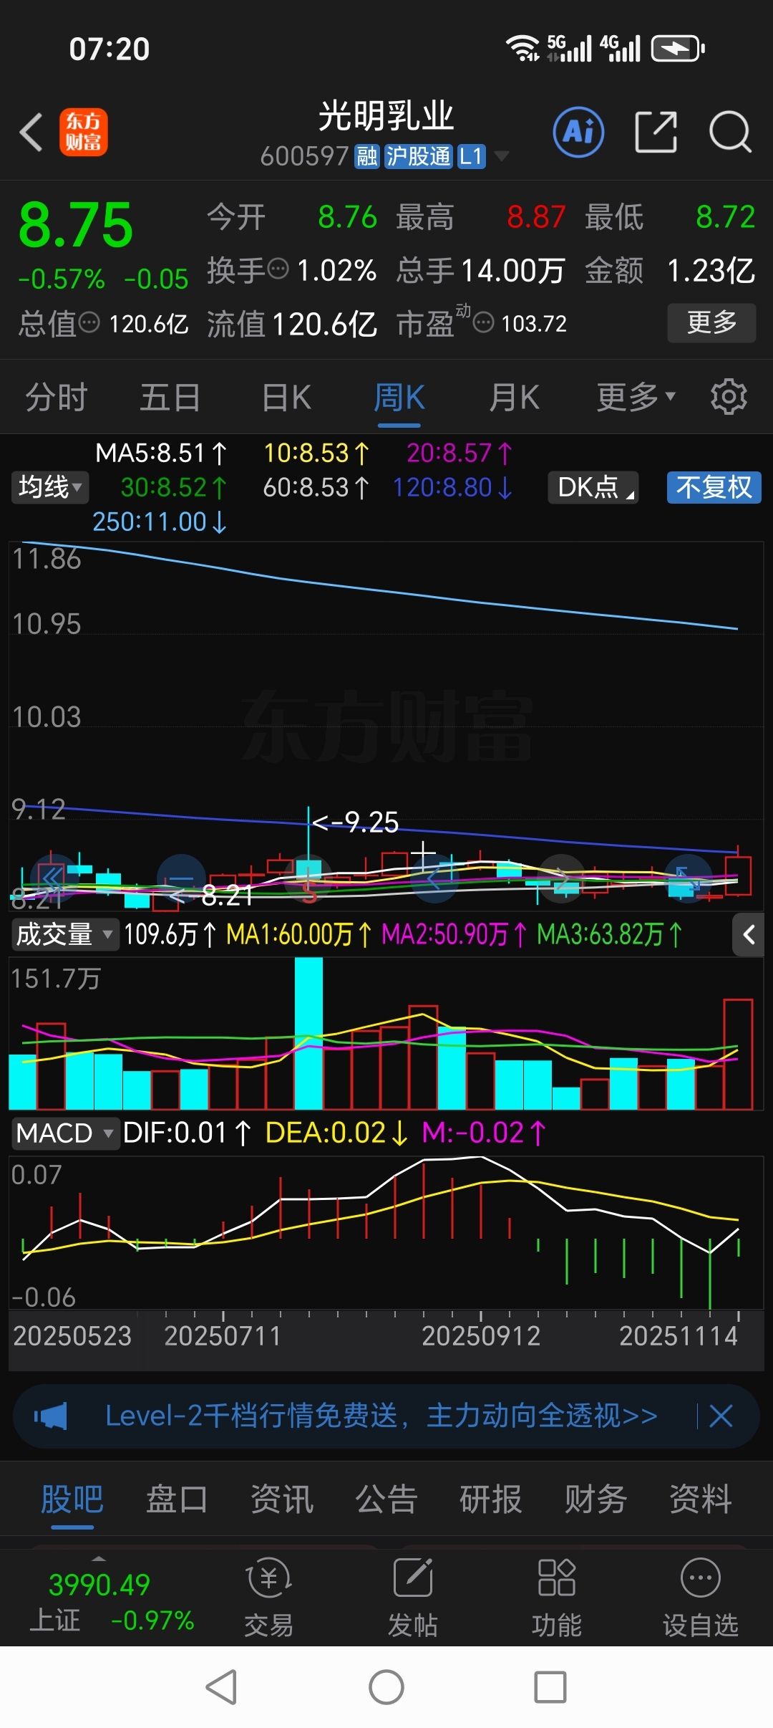
Task: Tap Android back navigation button
Action: (x=221, y=1687)
